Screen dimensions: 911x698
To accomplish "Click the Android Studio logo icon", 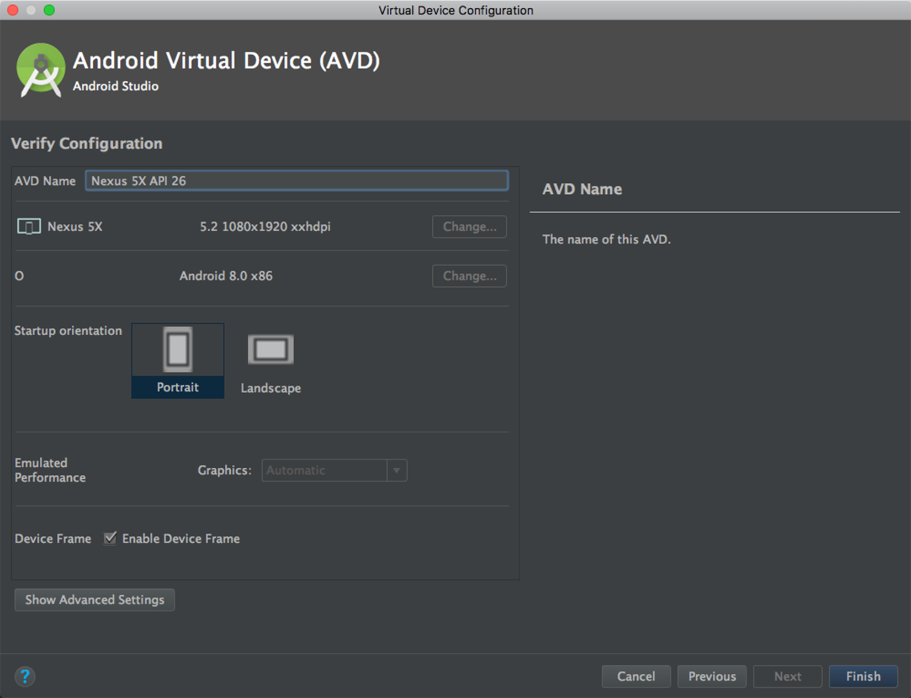I will (x=41, y=70).
